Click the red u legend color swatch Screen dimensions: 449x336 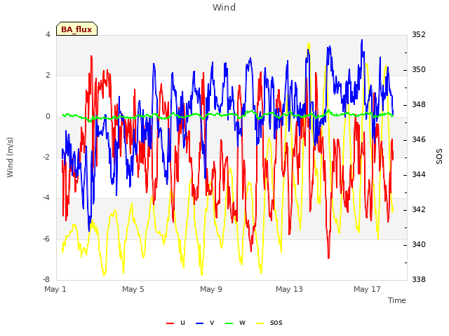(x=170, y=323)
